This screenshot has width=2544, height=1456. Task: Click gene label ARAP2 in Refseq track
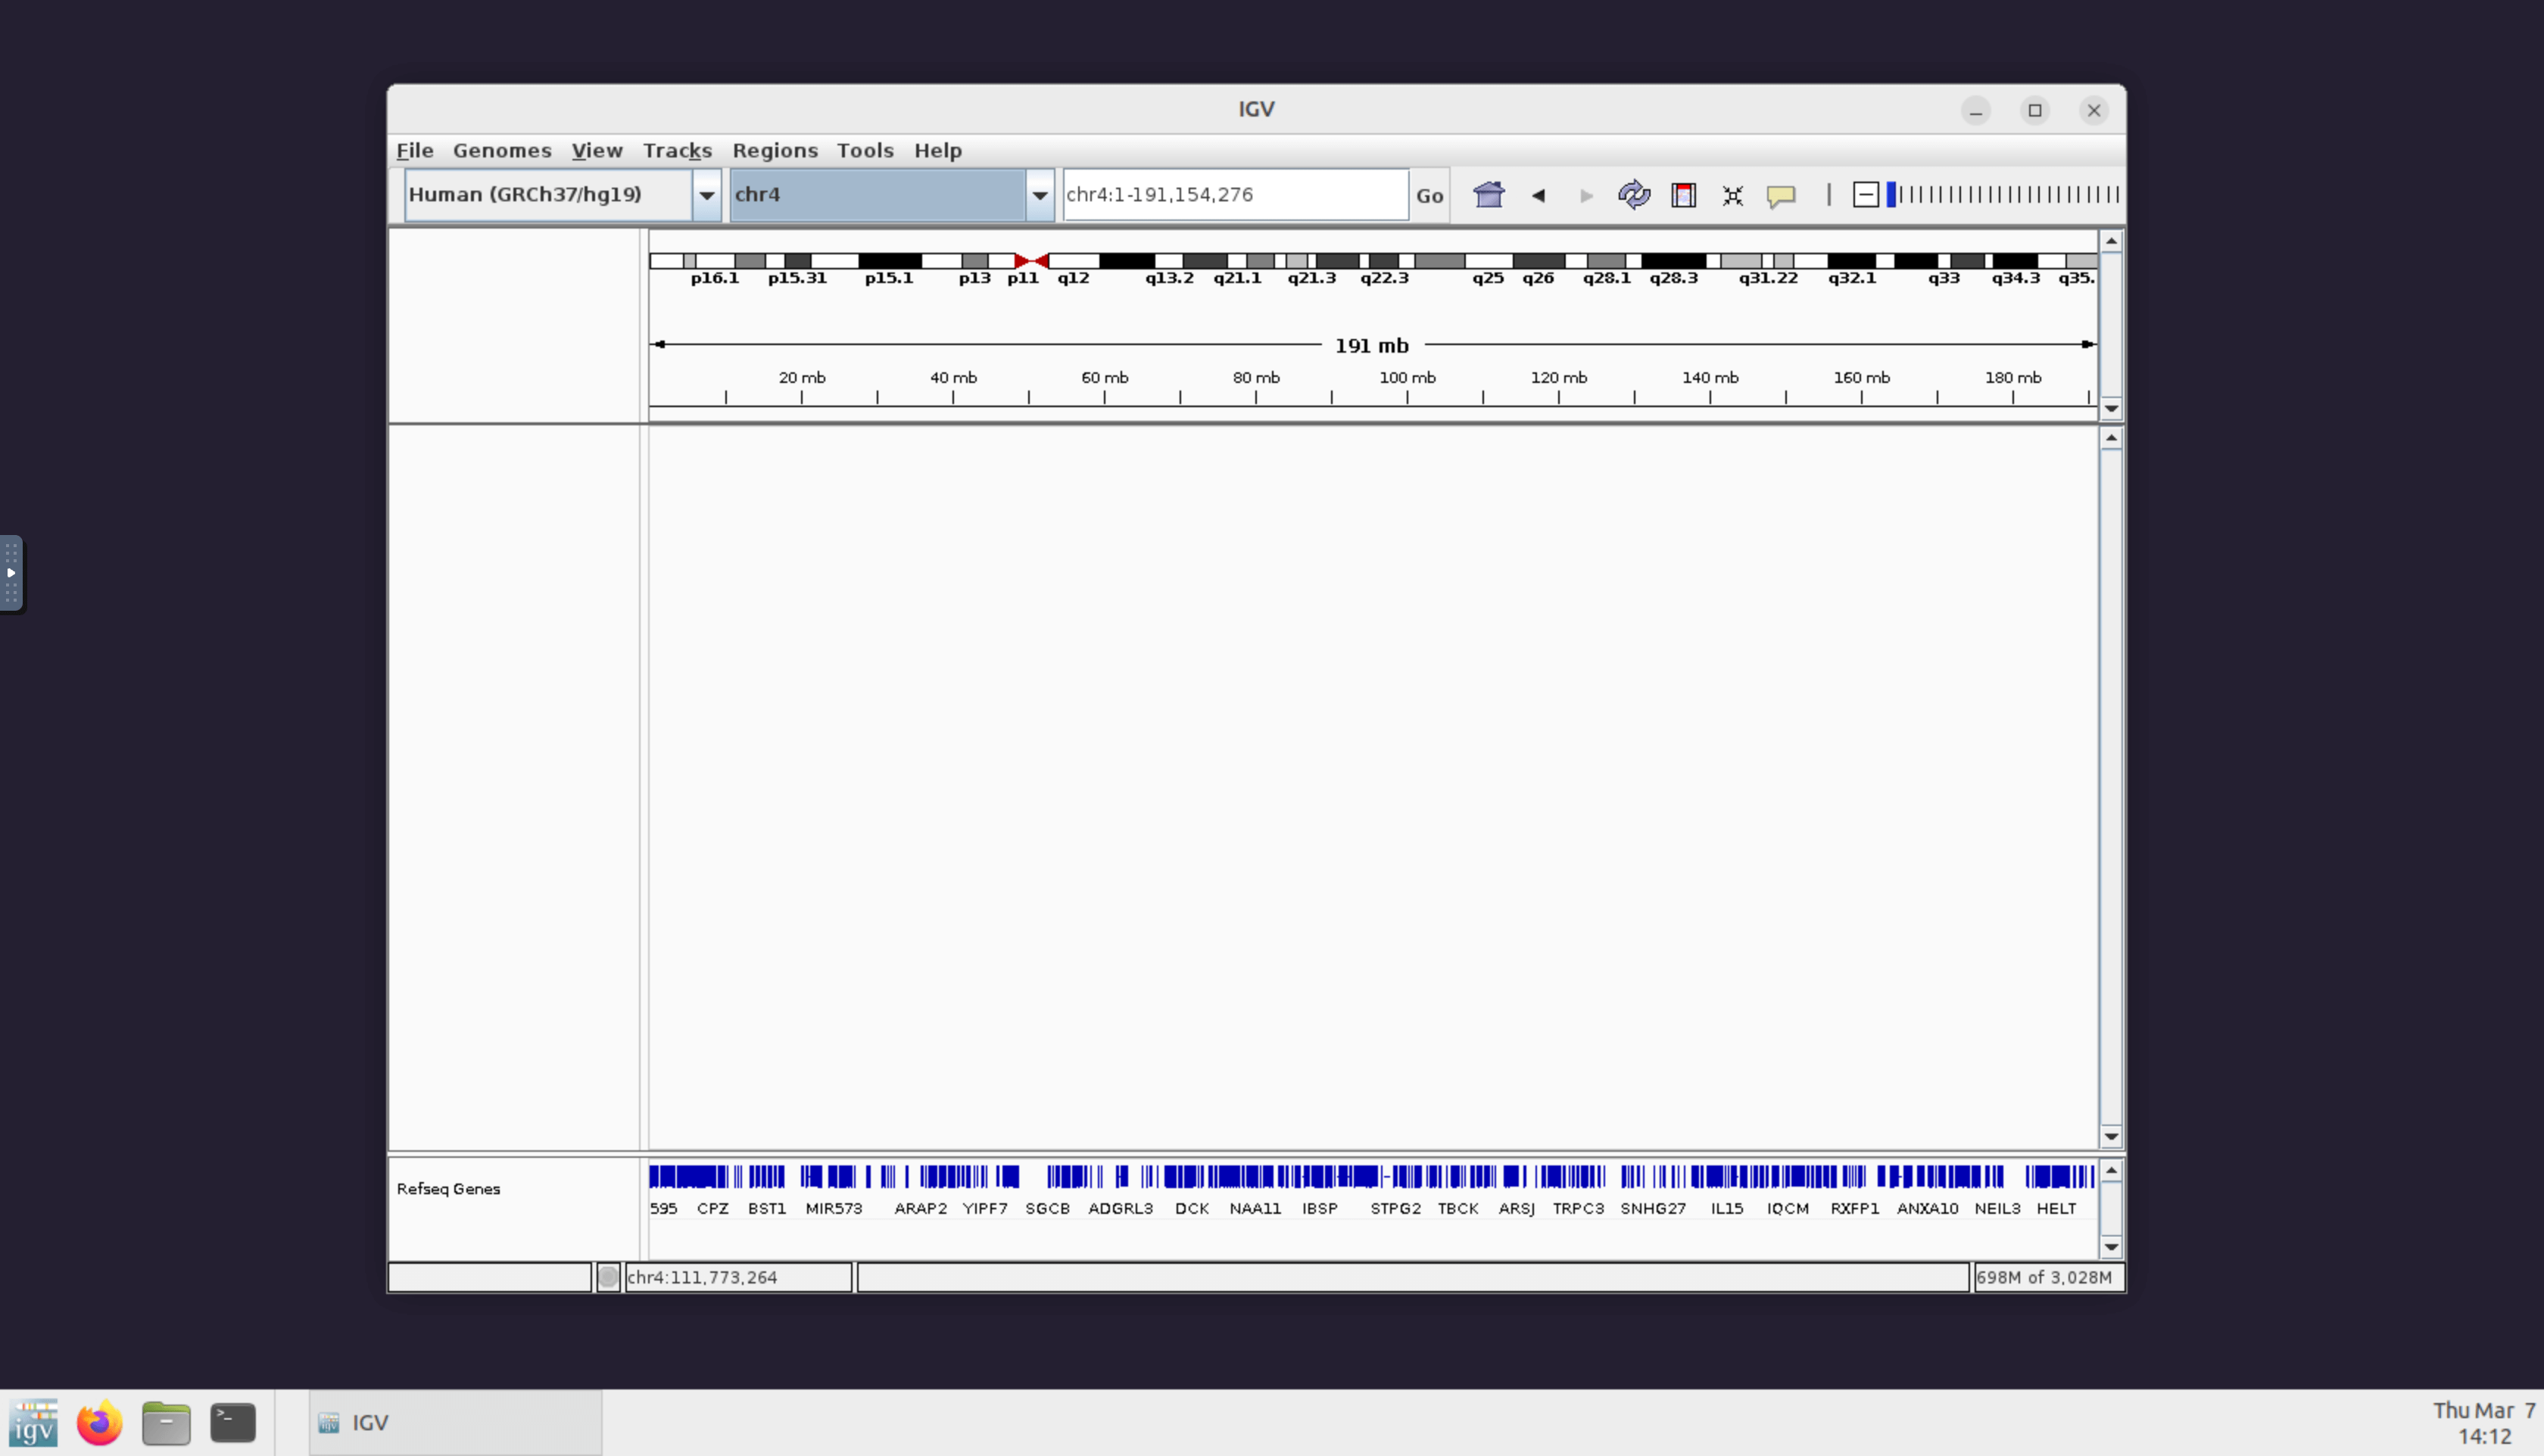921,1208
